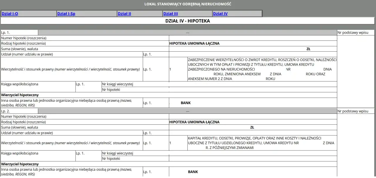Click the BANK creditor name in entry Lp. 2
The width and height of the screenshot is (376, 178).
pyautogui.click(x=193, y=172)
